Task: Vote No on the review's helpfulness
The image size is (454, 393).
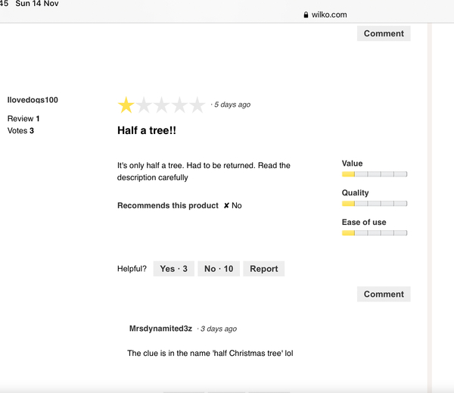Action: (219, 269)
